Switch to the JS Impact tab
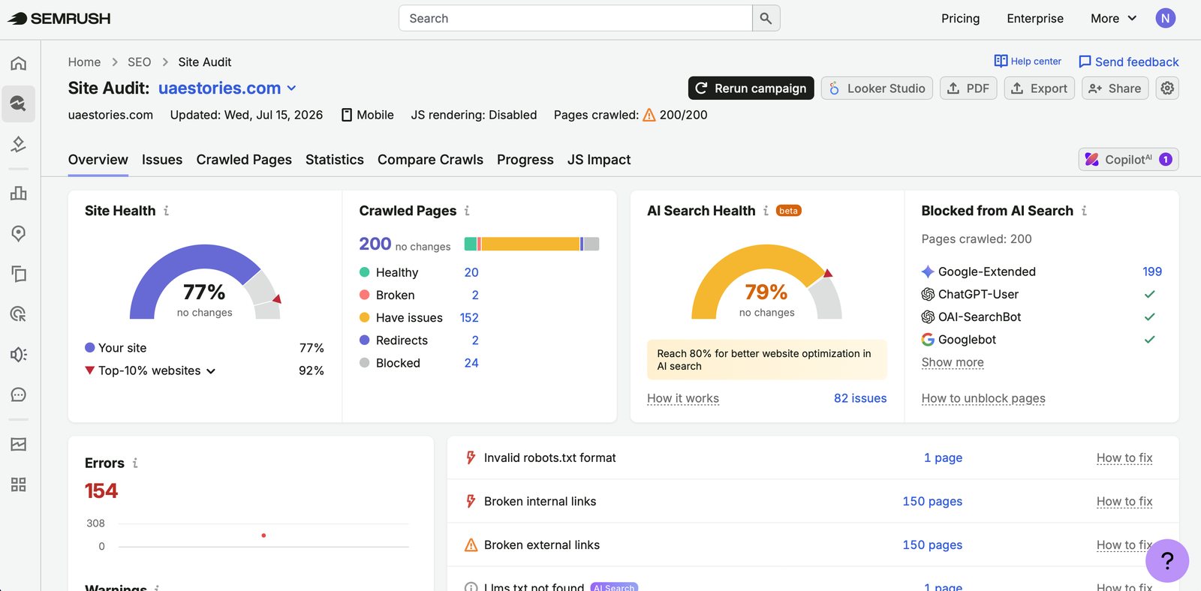The image size is (1201, 591). [x=599, y=160]
